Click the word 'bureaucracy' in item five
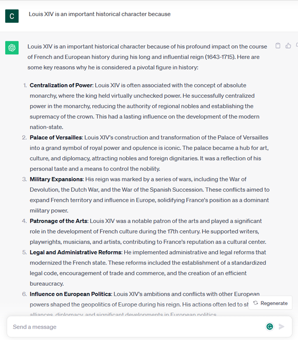 46,284
